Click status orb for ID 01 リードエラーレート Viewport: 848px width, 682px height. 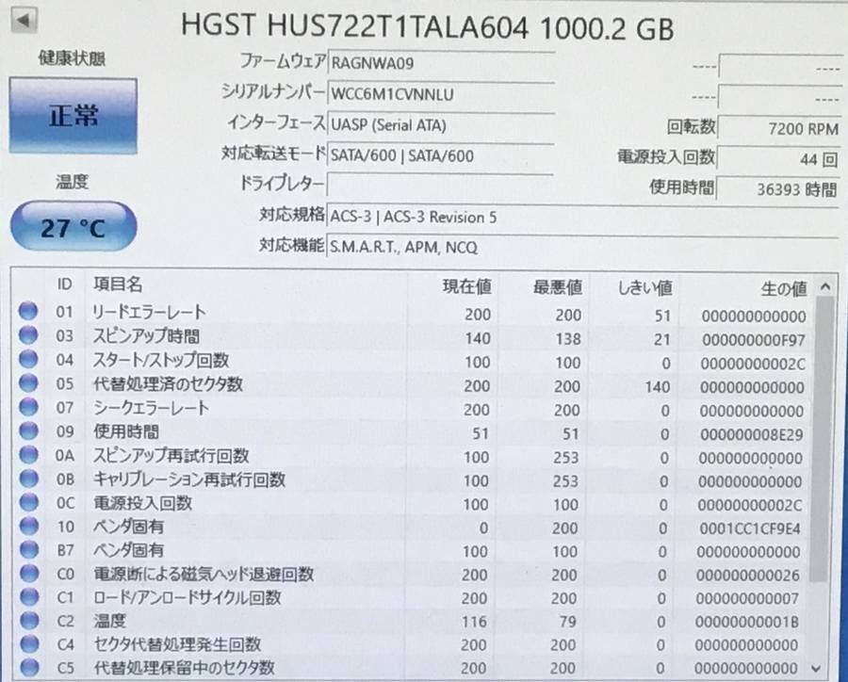pyautogui.click(x=28, y=311)
